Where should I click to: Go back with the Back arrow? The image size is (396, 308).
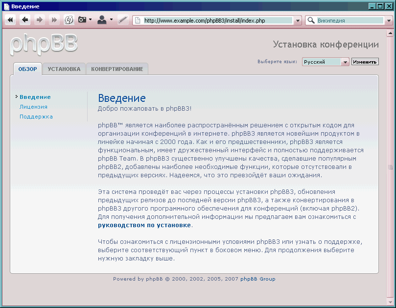(25, 20)
